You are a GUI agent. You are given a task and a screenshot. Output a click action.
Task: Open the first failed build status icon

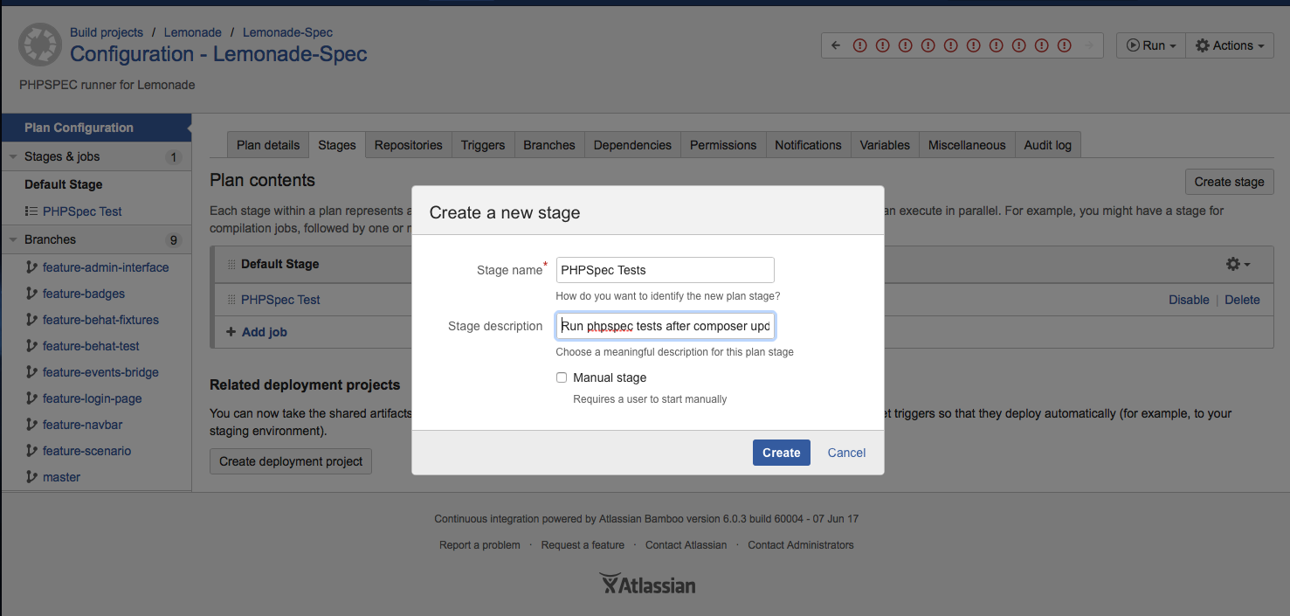point(859,45)
